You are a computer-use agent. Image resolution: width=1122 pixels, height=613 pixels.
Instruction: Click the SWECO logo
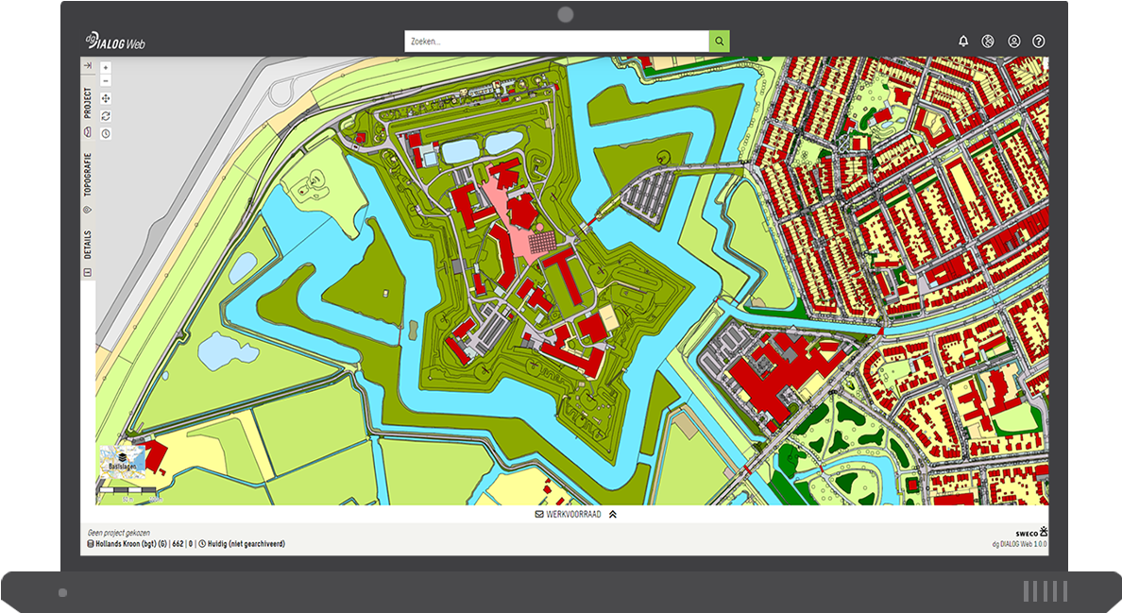pos(1032,532)
